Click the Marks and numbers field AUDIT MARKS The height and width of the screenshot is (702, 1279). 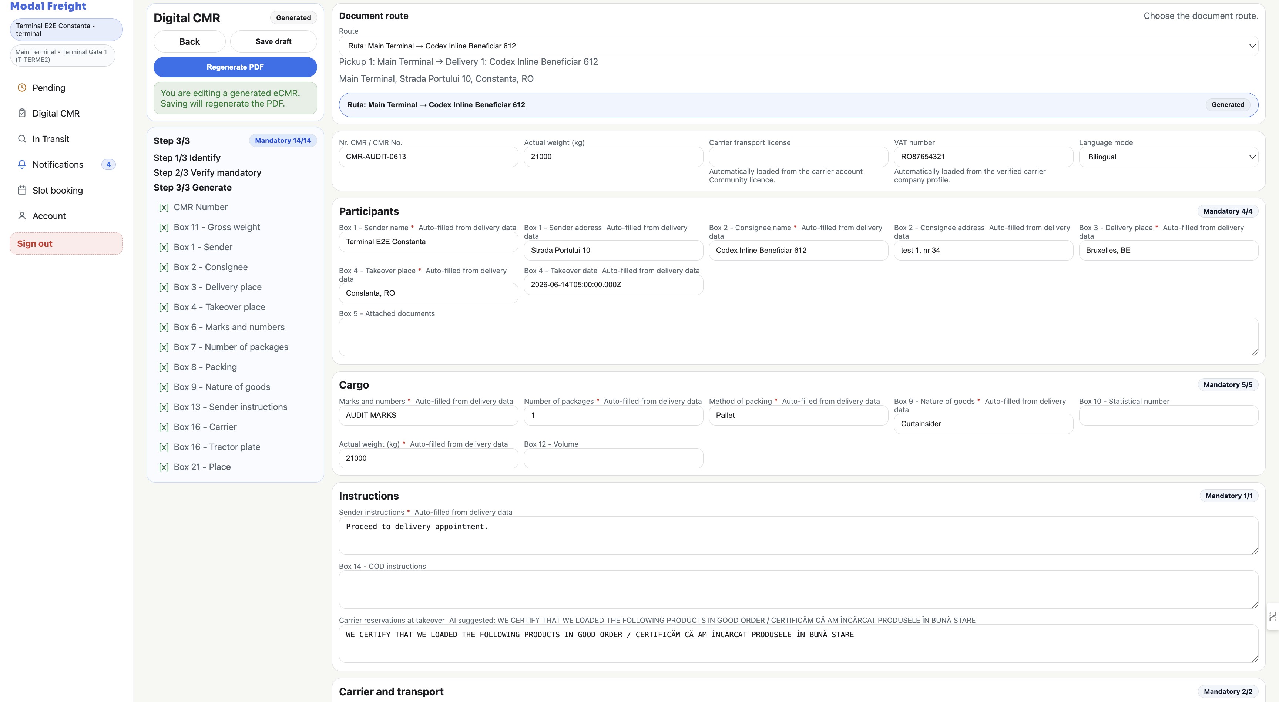point(429,415)
